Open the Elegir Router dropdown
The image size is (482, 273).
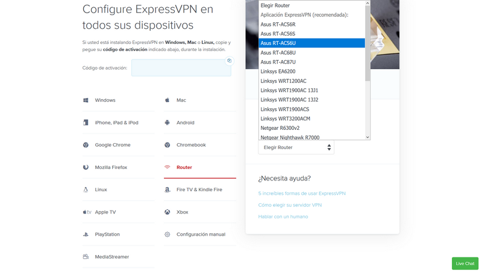pyautogui.click(x=296, y=147)
